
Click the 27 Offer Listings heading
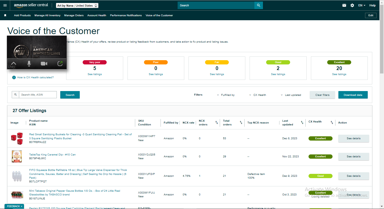tap(29, 111)
